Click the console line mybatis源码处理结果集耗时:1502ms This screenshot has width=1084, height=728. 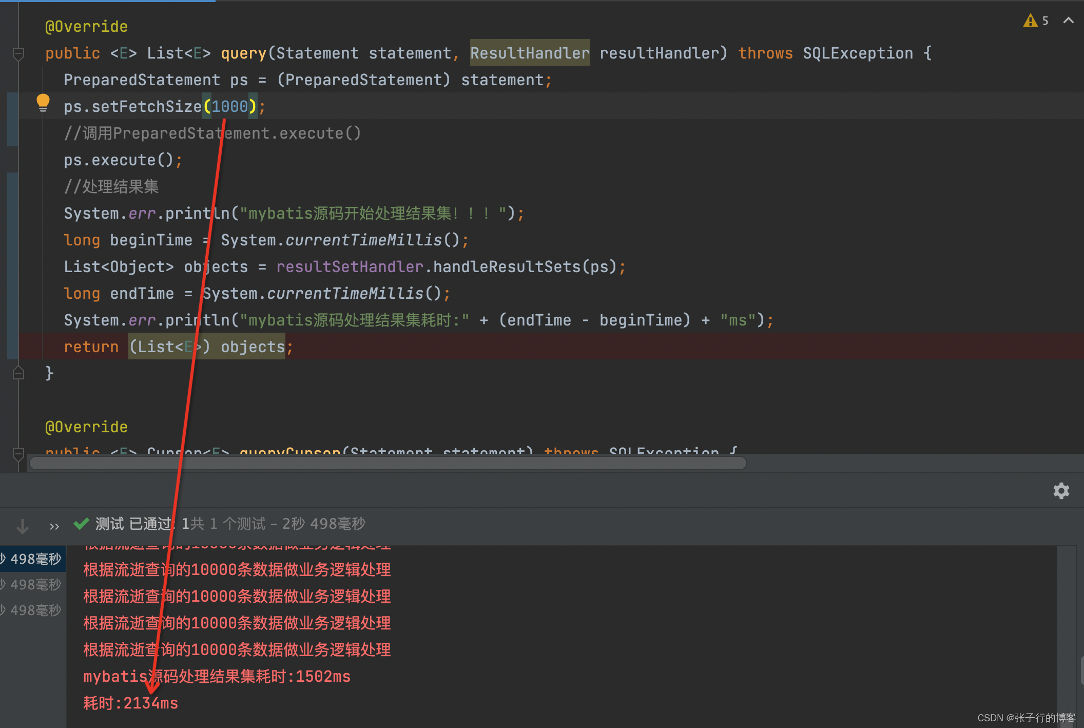[x=217, y=676]
